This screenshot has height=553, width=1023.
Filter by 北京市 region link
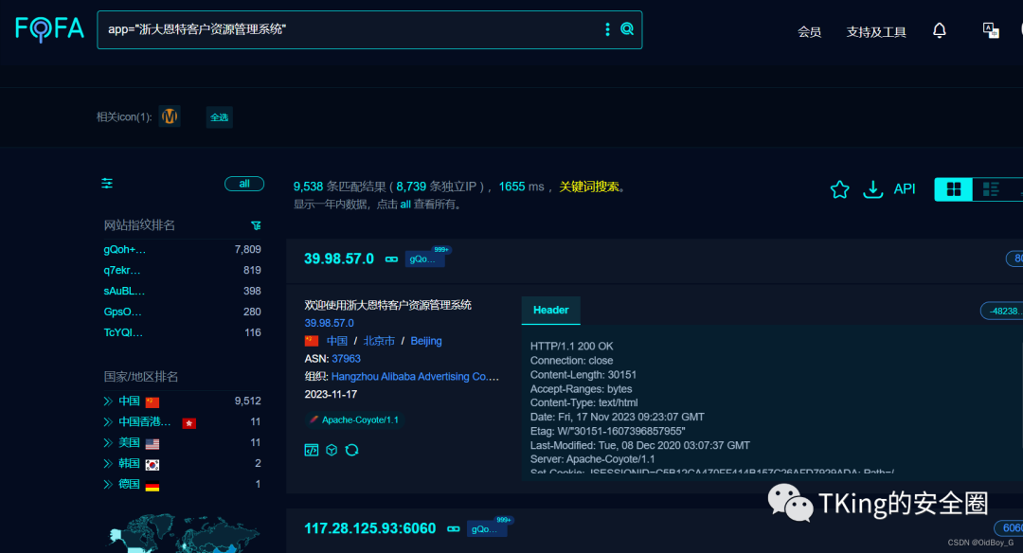pyautogui.click(x=379, y=341)
